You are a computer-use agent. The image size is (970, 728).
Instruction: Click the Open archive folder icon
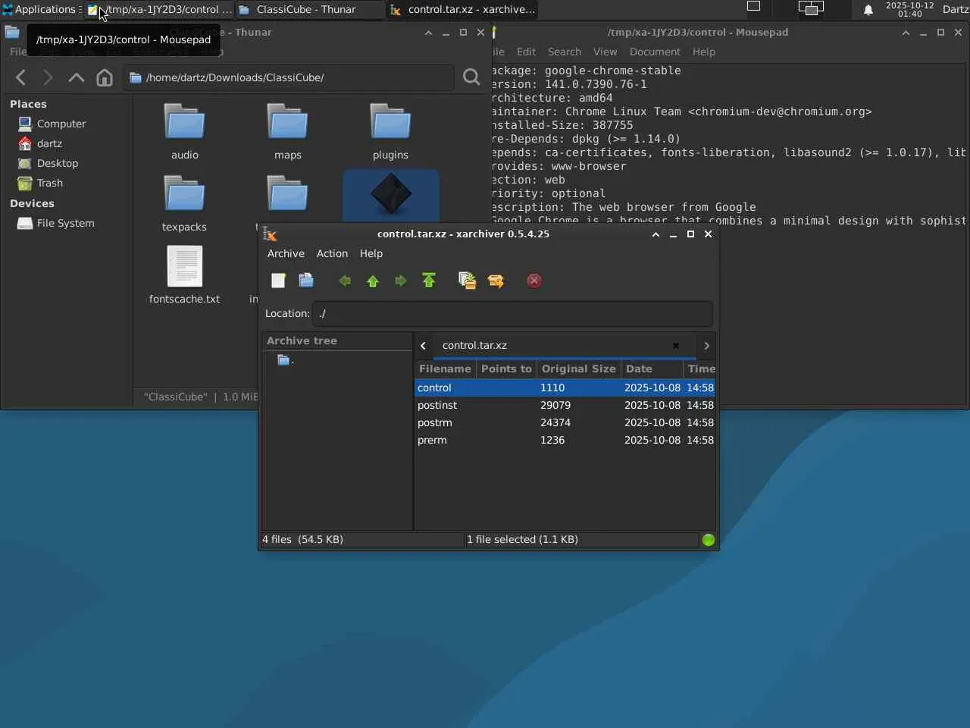[306, 281]
